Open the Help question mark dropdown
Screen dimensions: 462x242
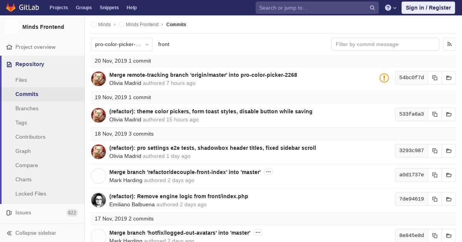tap(390, 8)
